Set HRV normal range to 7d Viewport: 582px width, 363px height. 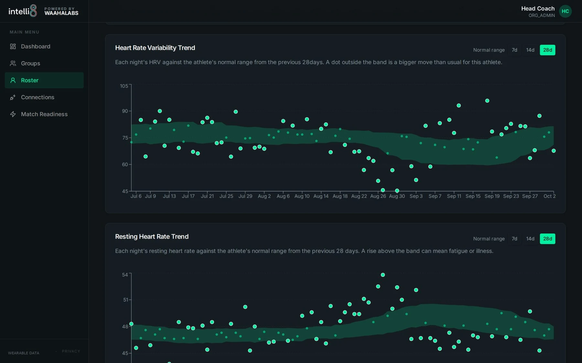click(x=514, y=50)
